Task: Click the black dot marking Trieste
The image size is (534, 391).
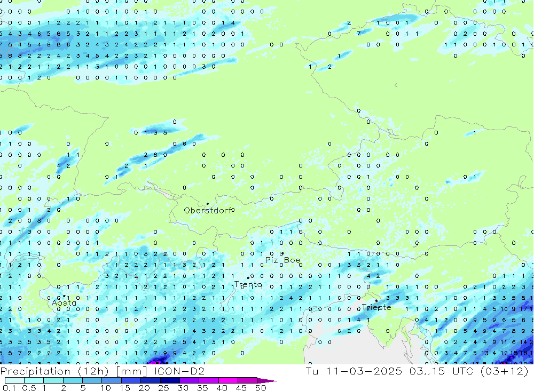Action: pyautogui.click(x=376, y=300)
